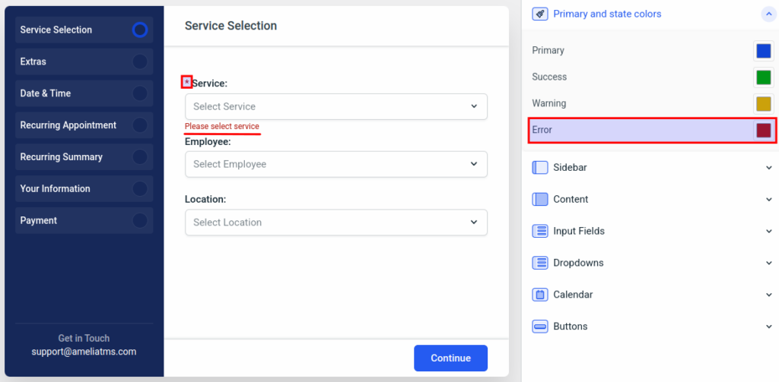779x382 pixels.
Task: Click the Service Selection step circle indicator
Action: 140,30
